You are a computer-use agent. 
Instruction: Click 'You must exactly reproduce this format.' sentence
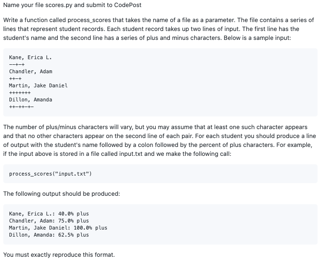(x=59, y=255)
